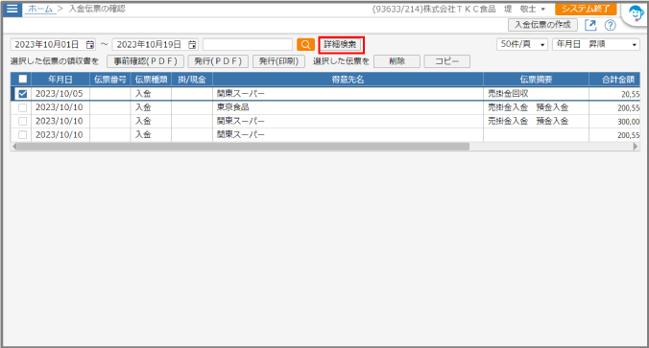Check the 東京食品 row checkbox
649x348 pixels.
[x=23, y=107]
